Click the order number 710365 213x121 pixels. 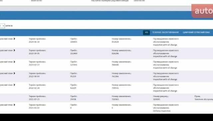[115, 99]
